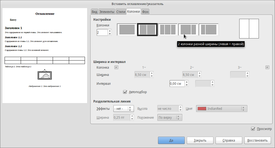Screen dimensions: 275x148
Task: Increase the Колонки count with up arrow
Action: (110, 31)
